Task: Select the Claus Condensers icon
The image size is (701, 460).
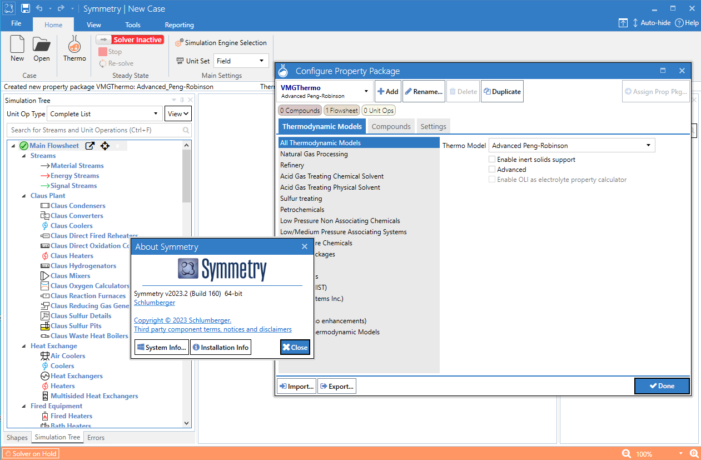Action: point(45,206)
